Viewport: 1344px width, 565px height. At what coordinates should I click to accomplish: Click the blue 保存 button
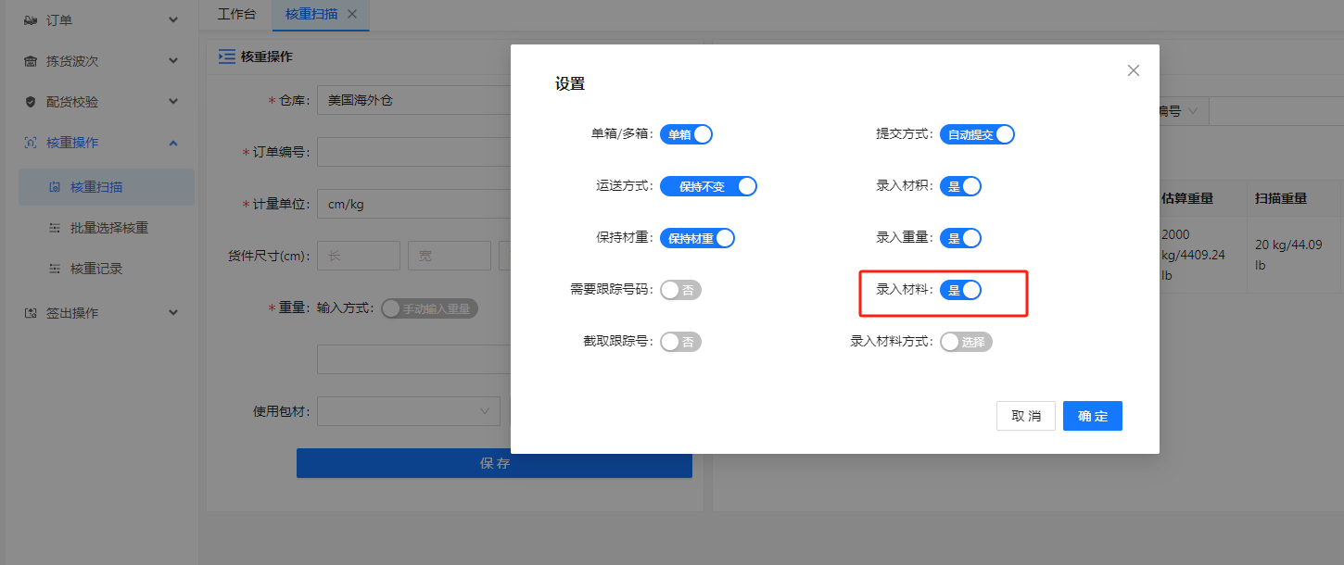pos(494,463)
